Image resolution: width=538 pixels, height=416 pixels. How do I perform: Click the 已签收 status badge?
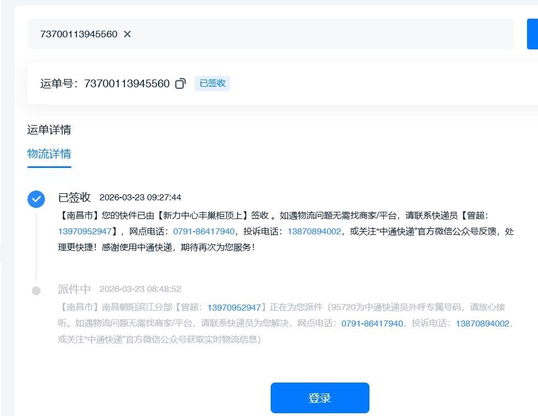coord(212,83)
